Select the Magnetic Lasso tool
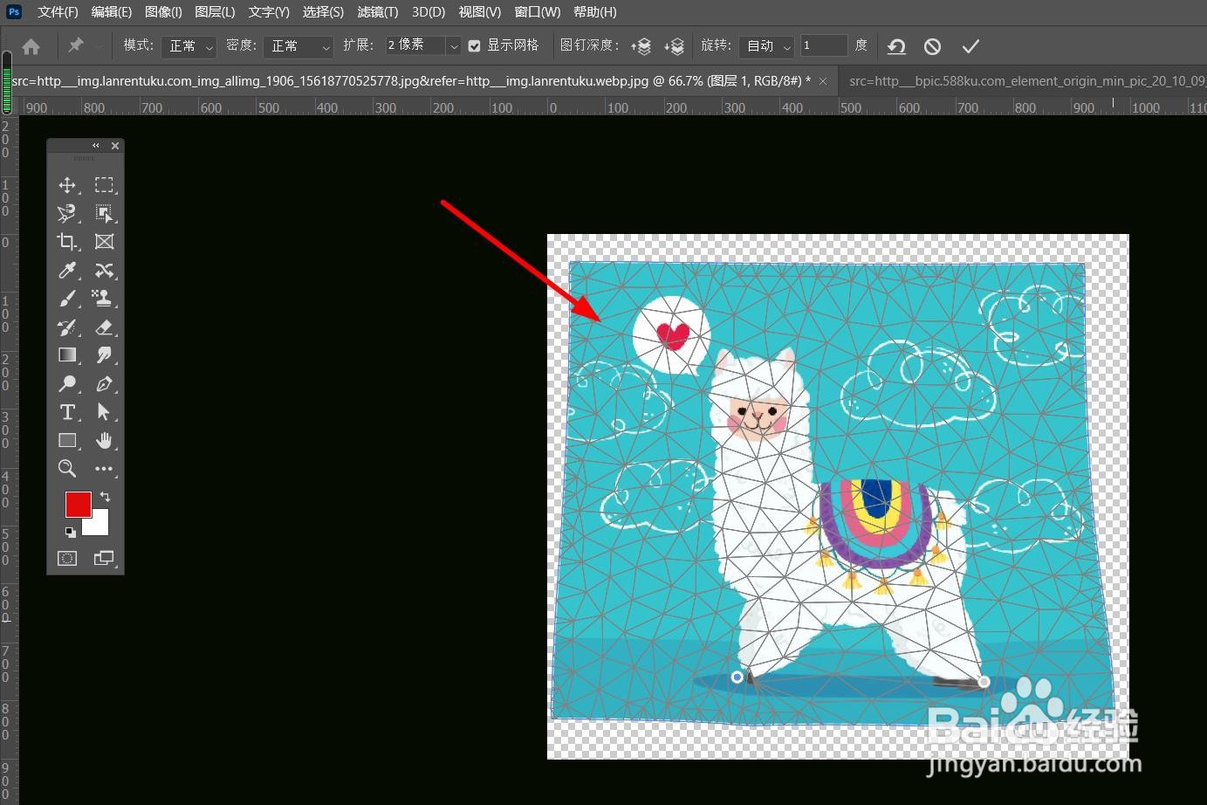 point(67,213)
